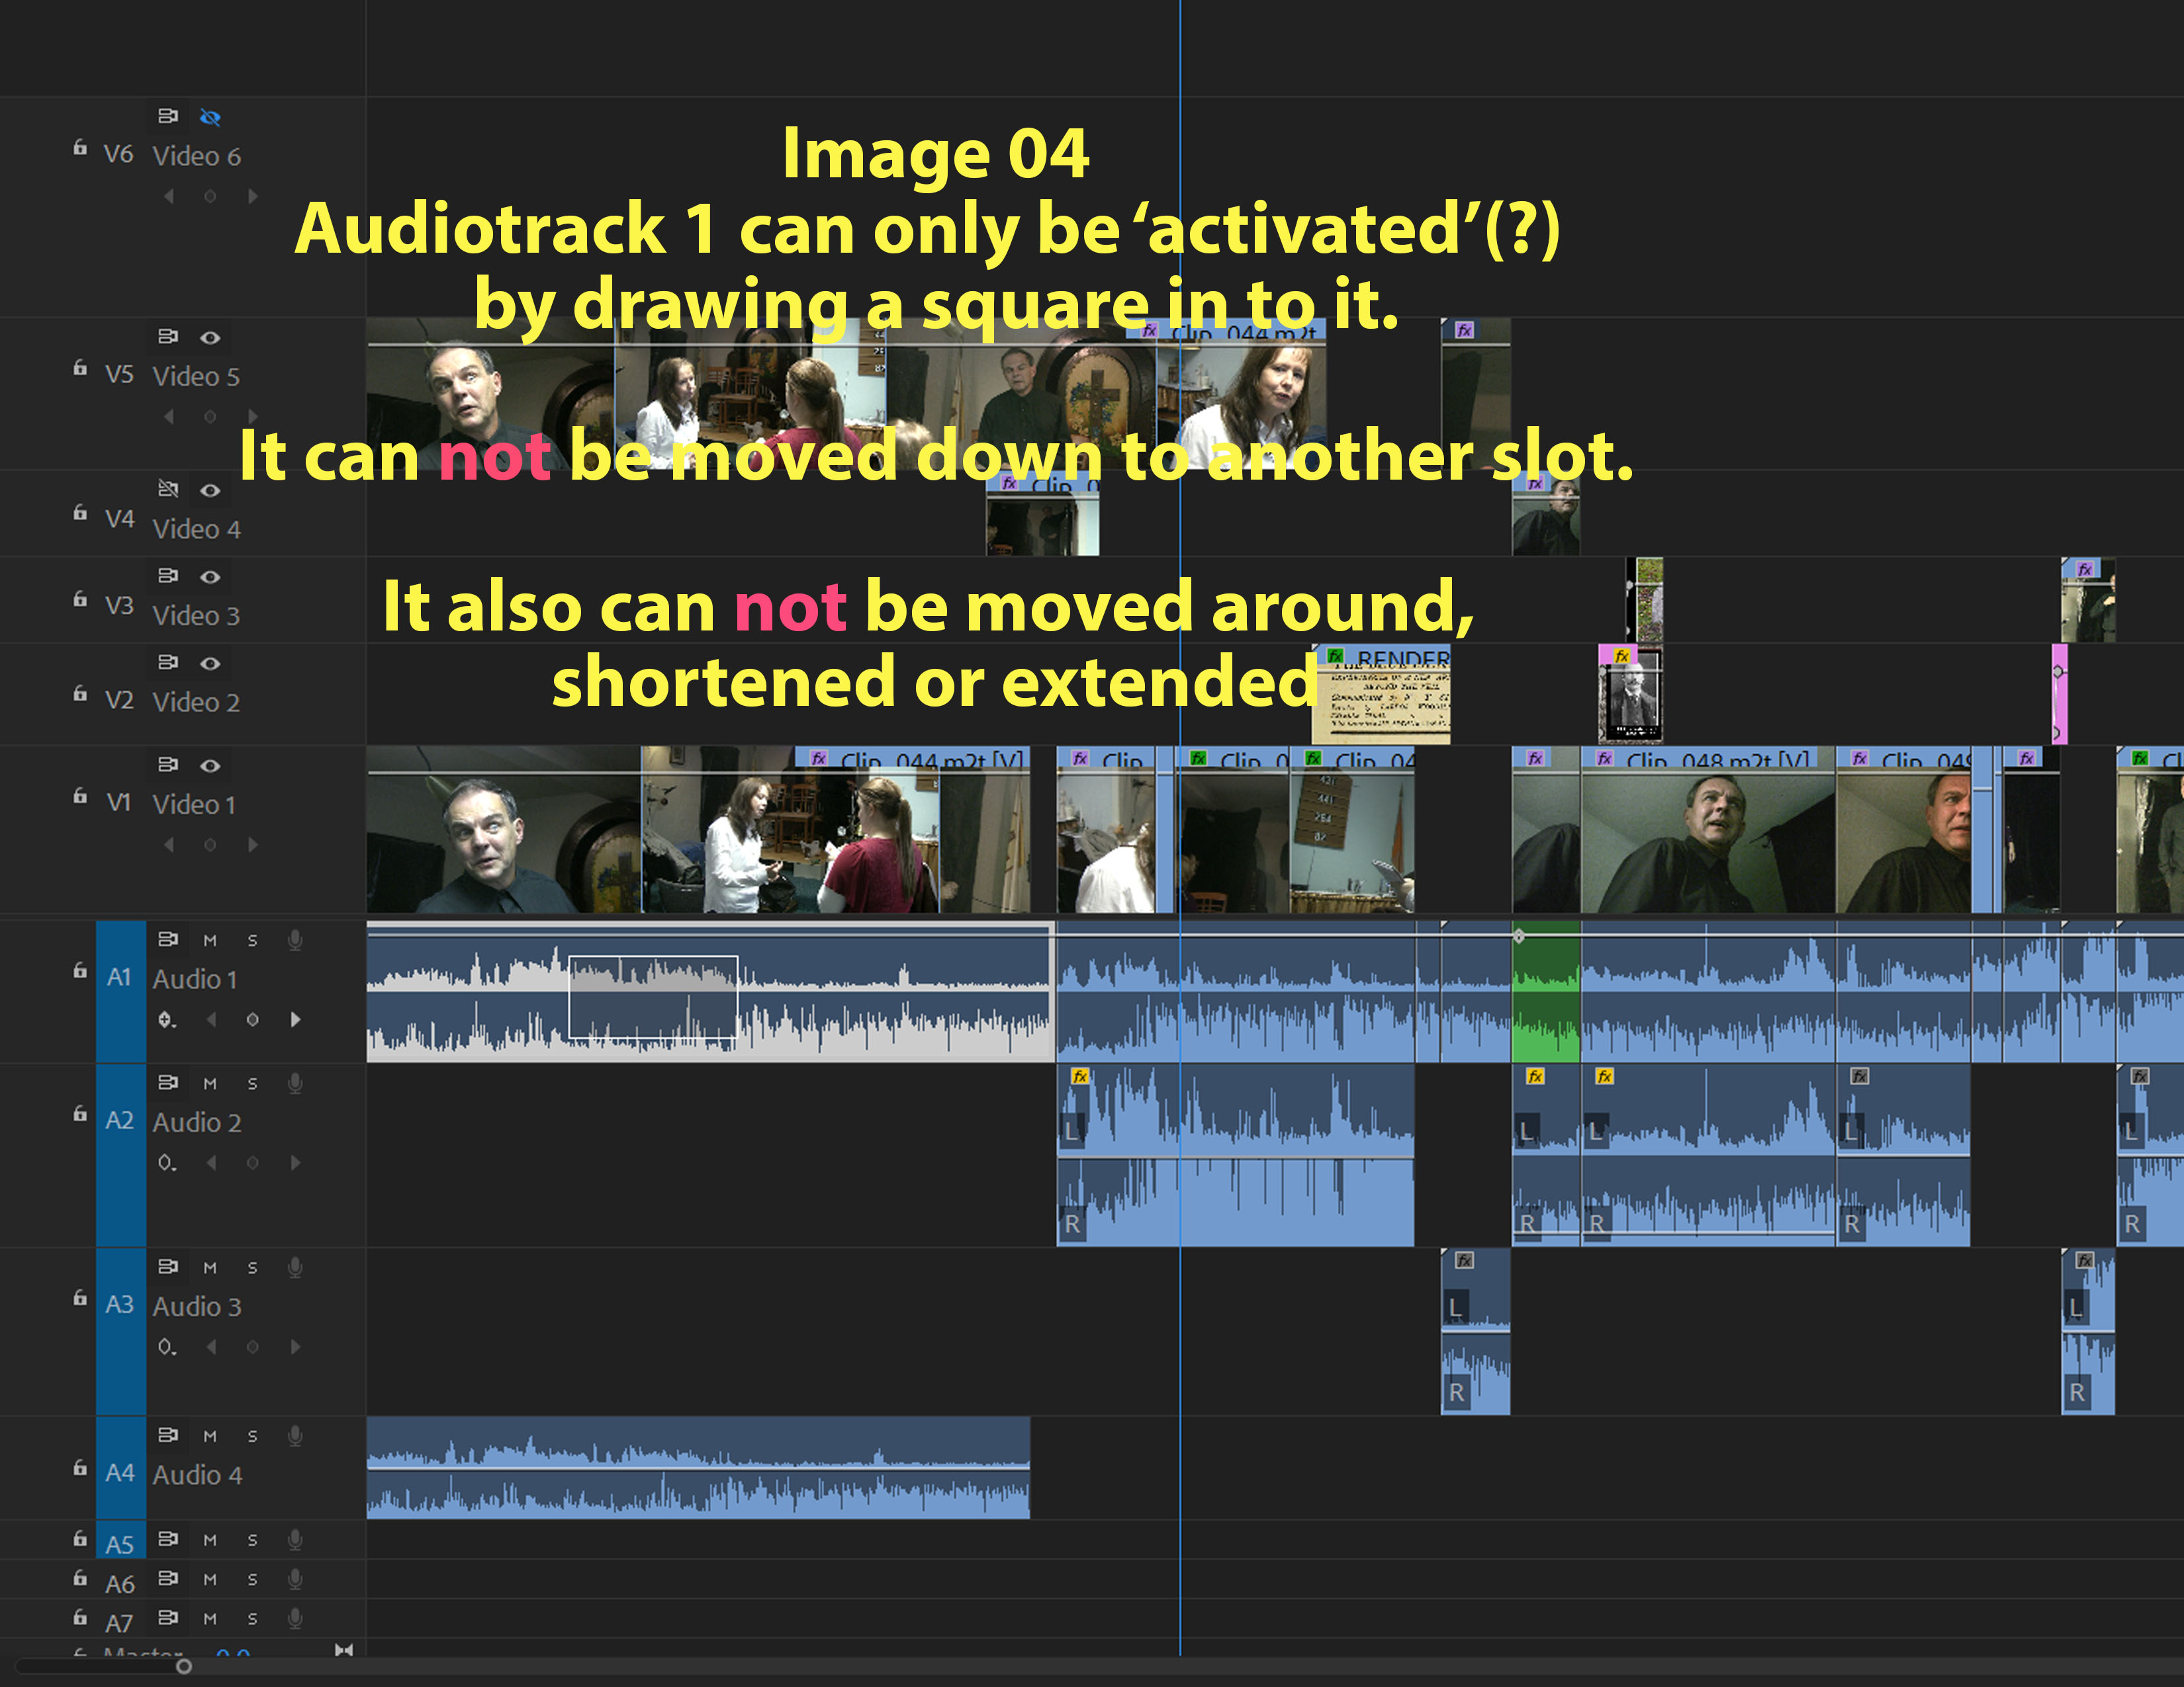Click the sync lock icon on Video 6
Image resolution: width=2184 pixels, height=1687 pixels.
[169, 116]
